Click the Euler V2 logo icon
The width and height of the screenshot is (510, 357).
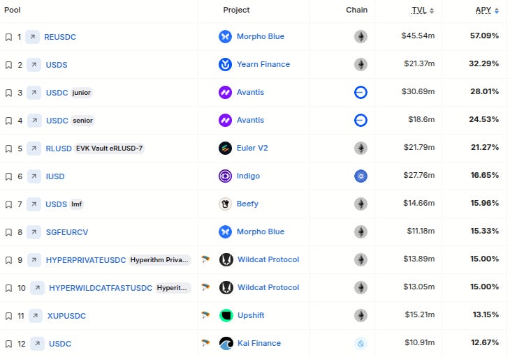[225, 148]
